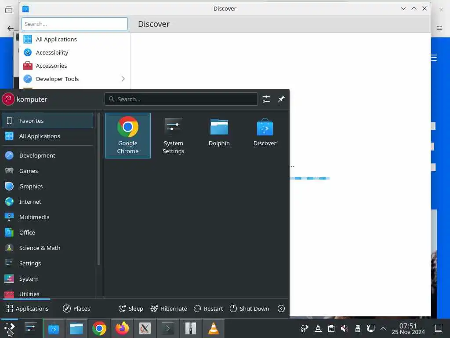This screenshot has width=450, height=338.
Task: Open Google Chrome from Favorites
Action: 128,136
